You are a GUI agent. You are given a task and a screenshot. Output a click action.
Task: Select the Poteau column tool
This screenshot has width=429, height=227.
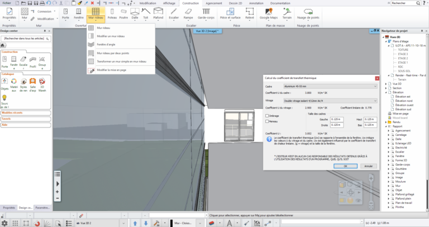pyautogui.click(x=112, y=13)
